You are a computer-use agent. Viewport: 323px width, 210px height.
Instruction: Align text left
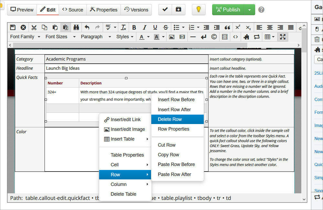[x=259, y=27]
